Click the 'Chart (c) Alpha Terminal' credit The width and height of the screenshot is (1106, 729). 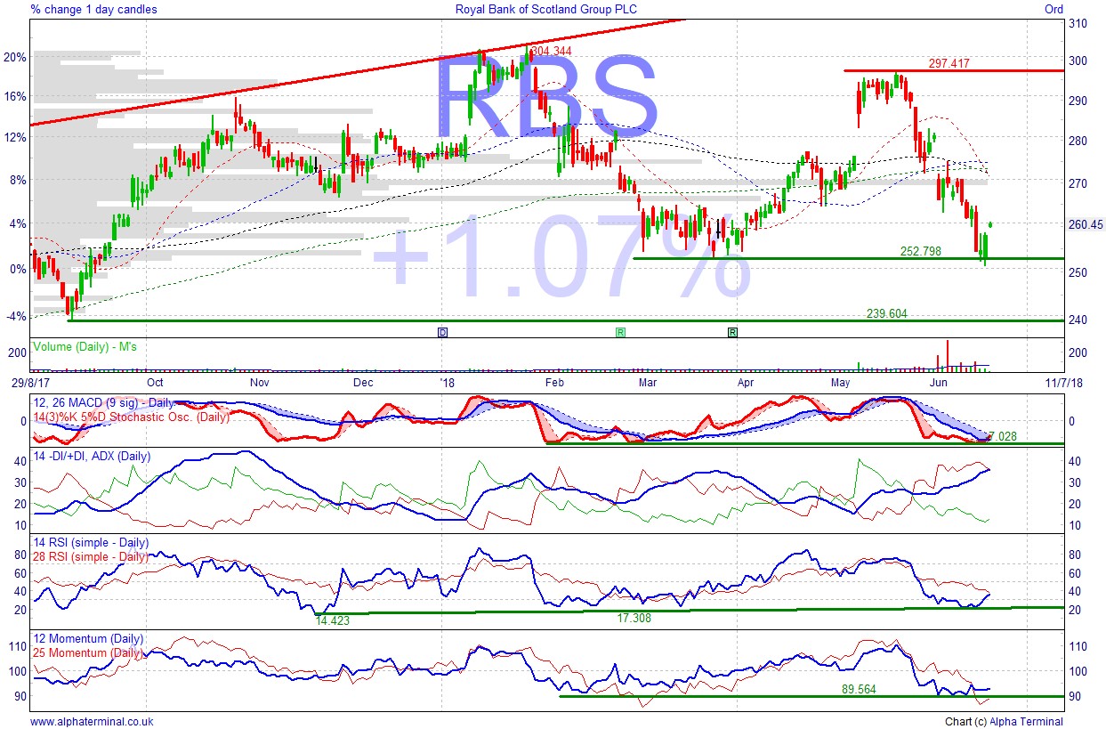[x=1004, y=722]
